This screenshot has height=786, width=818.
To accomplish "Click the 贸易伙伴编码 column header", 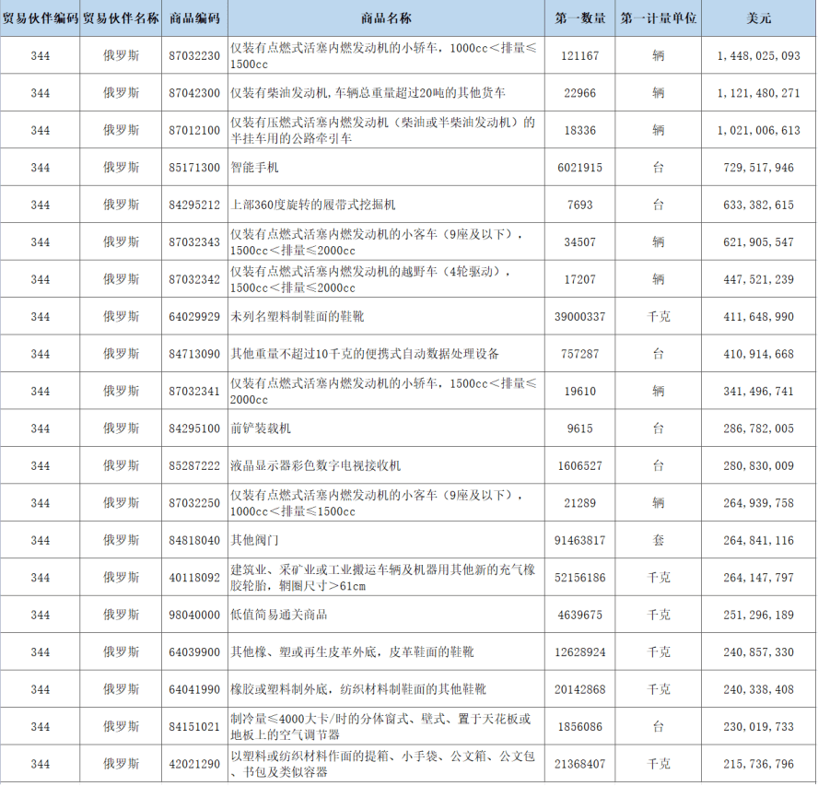I will [41, 18].
